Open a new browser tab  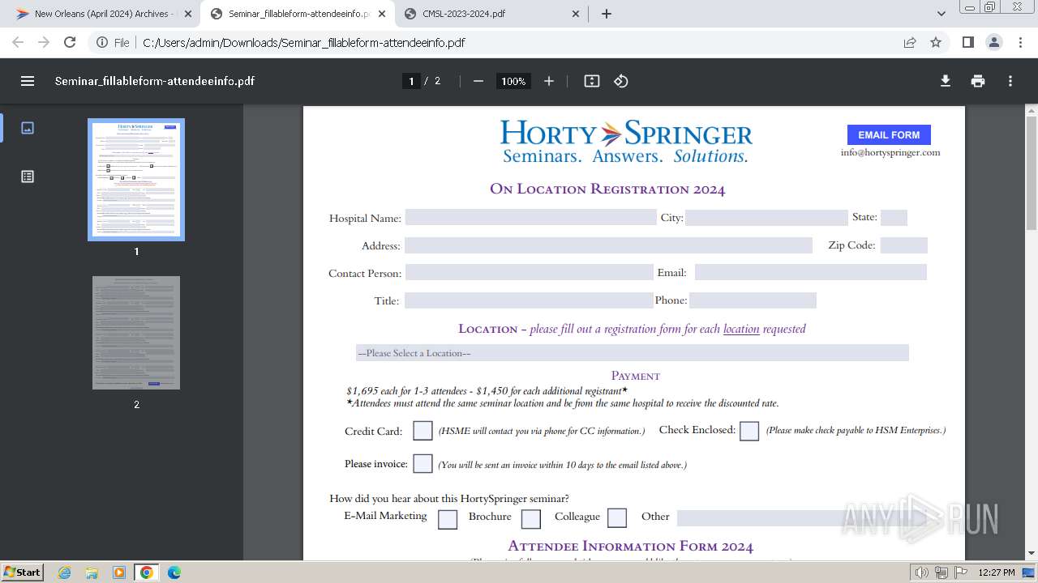607,14
